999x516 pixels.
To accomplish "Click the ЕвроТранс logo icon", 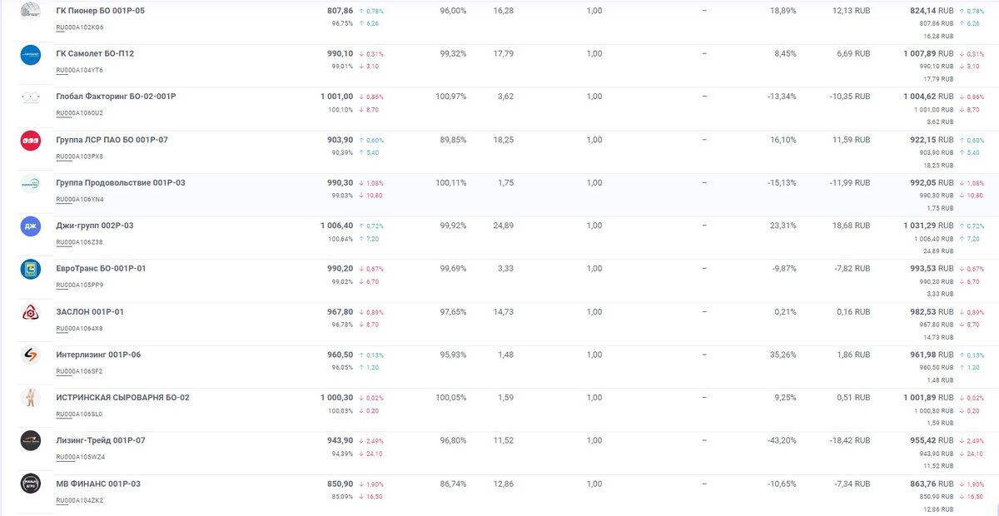I will [x=31, y=270].
